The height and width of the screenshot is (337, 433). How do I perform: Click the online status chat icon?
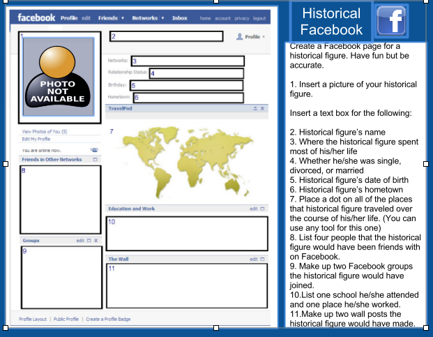tap(94, 150)
